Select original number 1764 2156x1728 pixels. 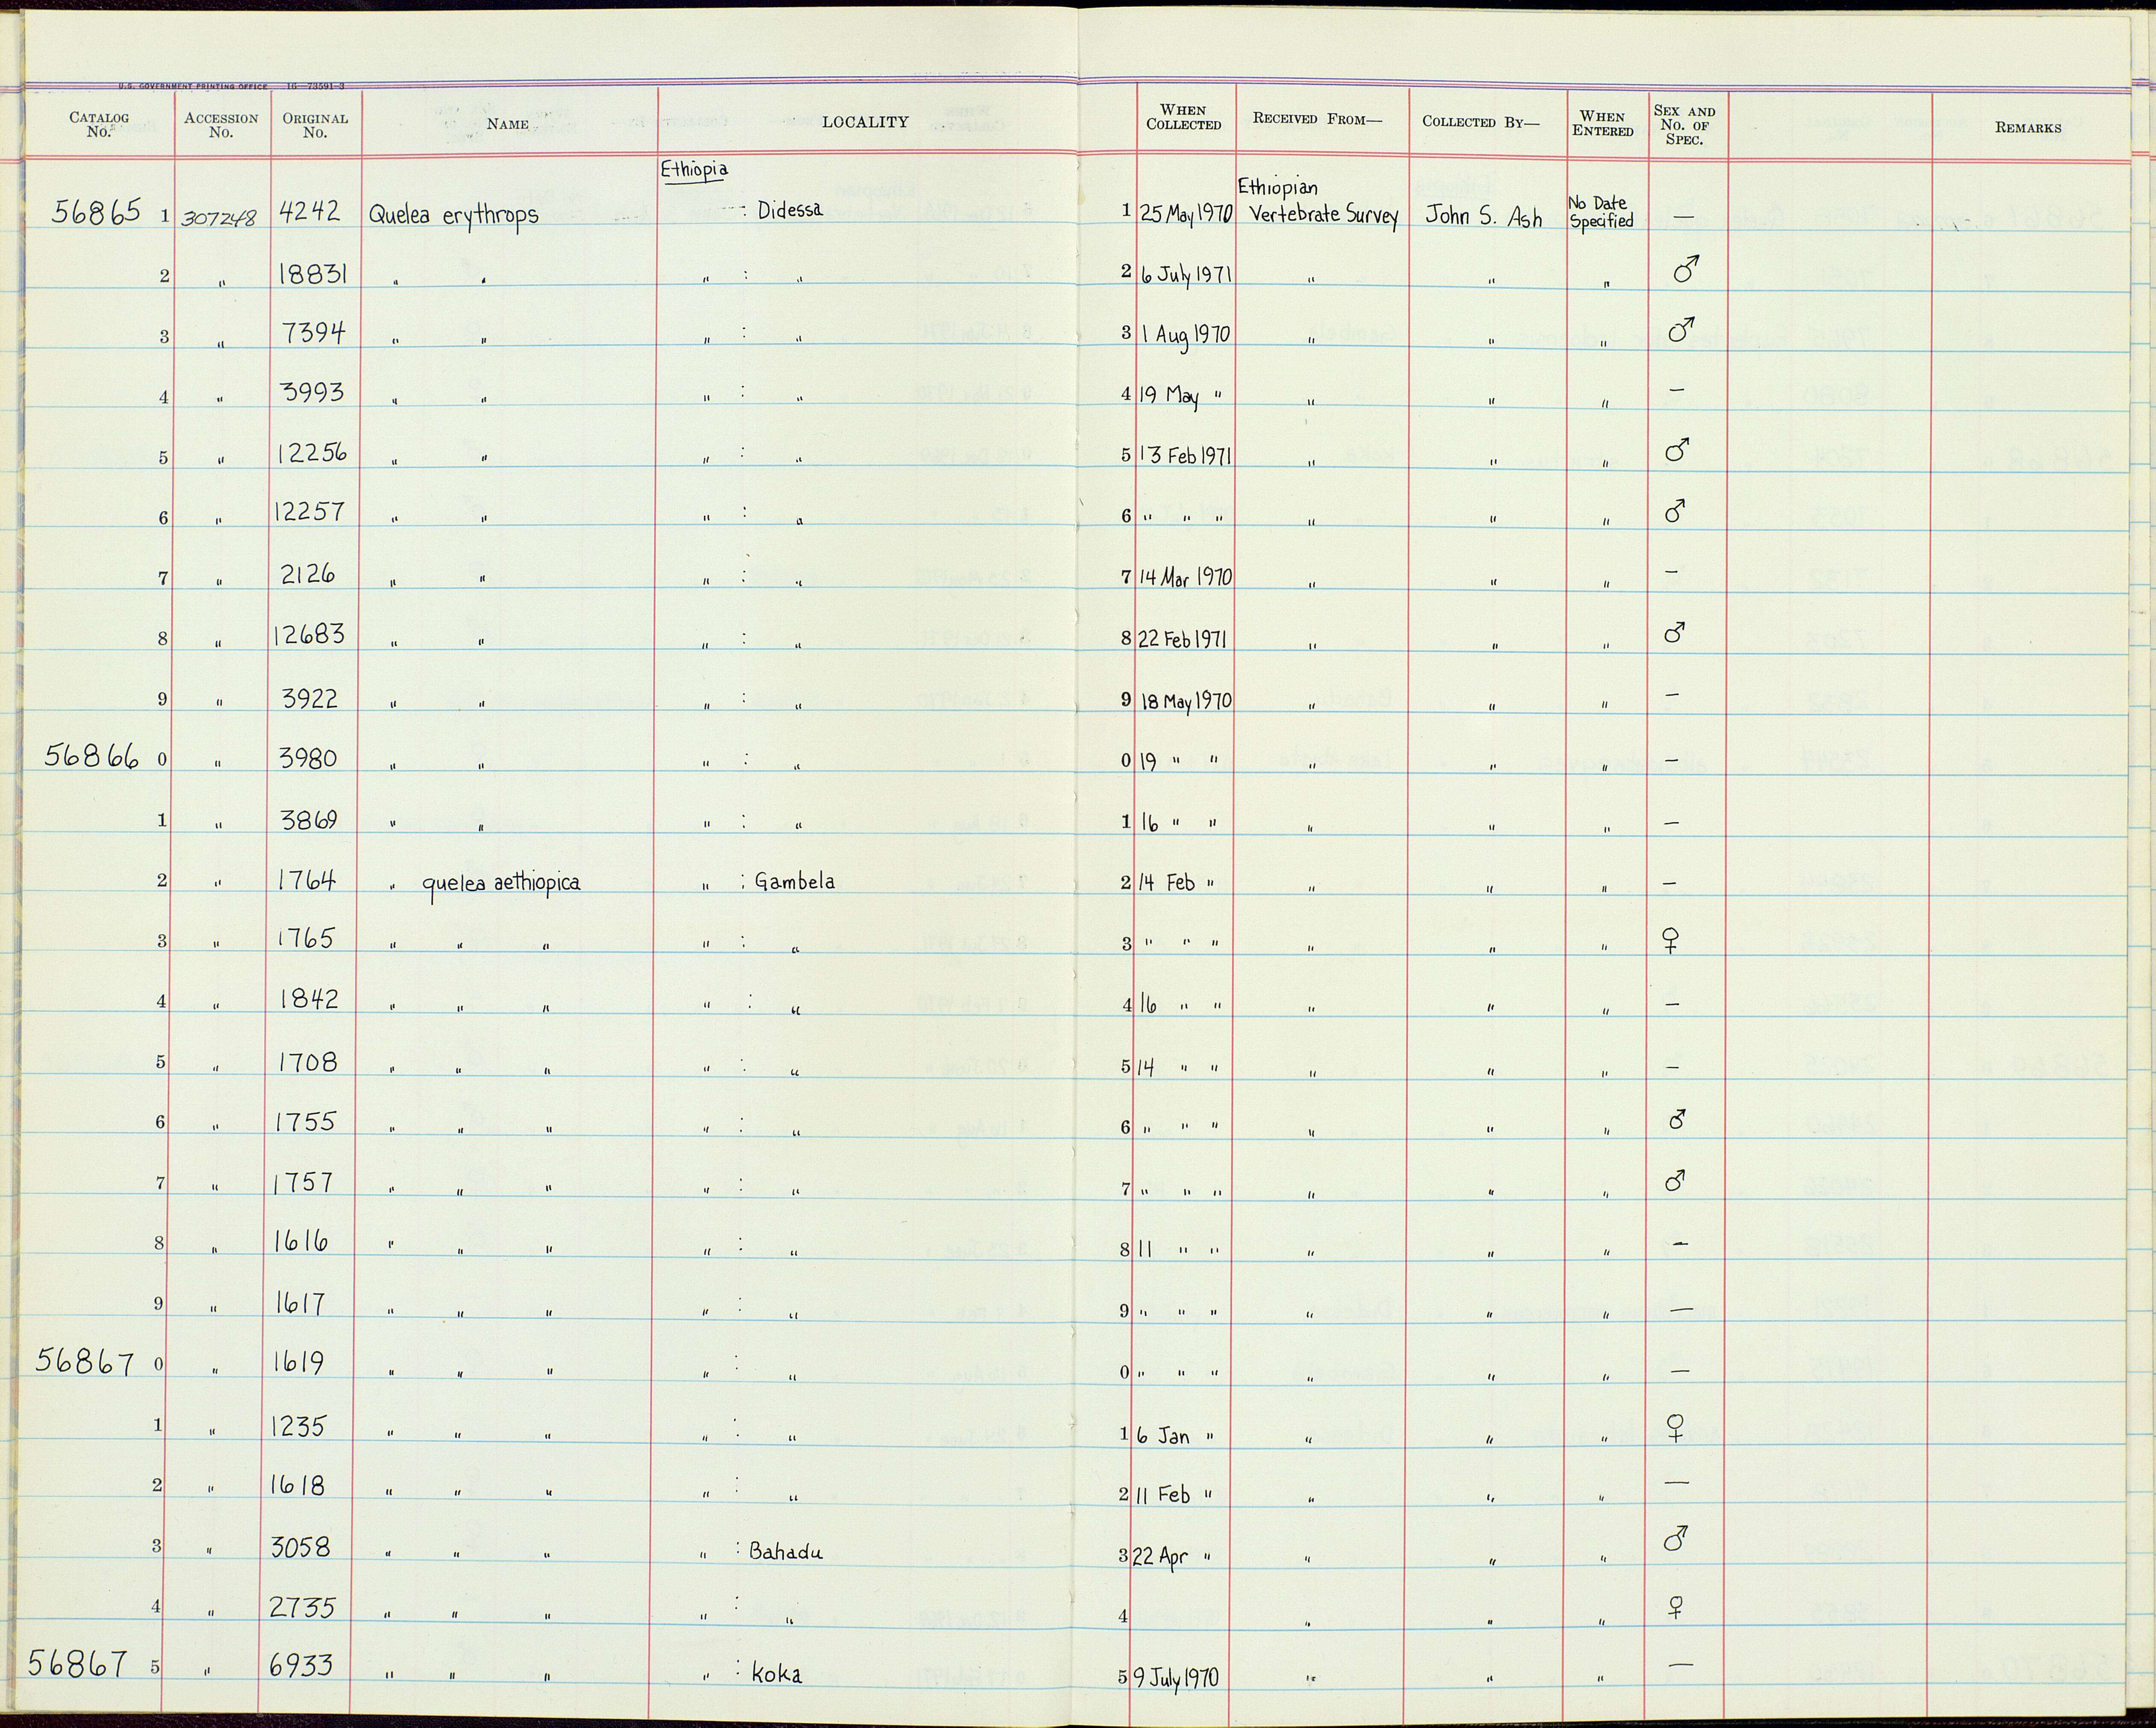pos(307,880)
